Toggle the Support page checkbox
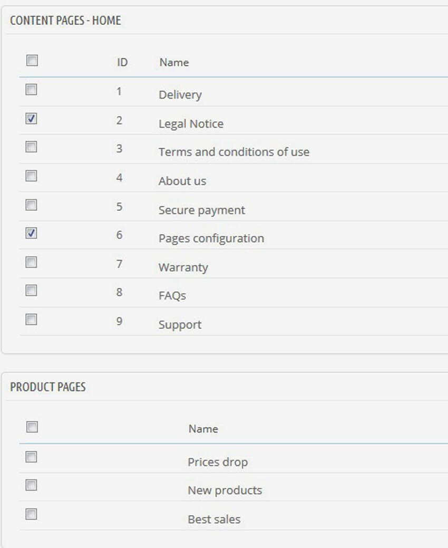 tap(32, 320)
